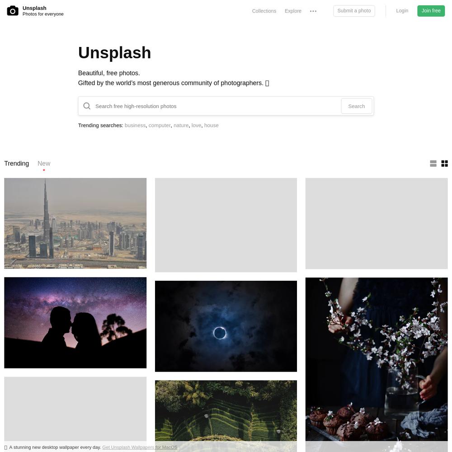The image size is (452, 452).
Task: Open the three-dots more menu
Action: coord(313,11)
